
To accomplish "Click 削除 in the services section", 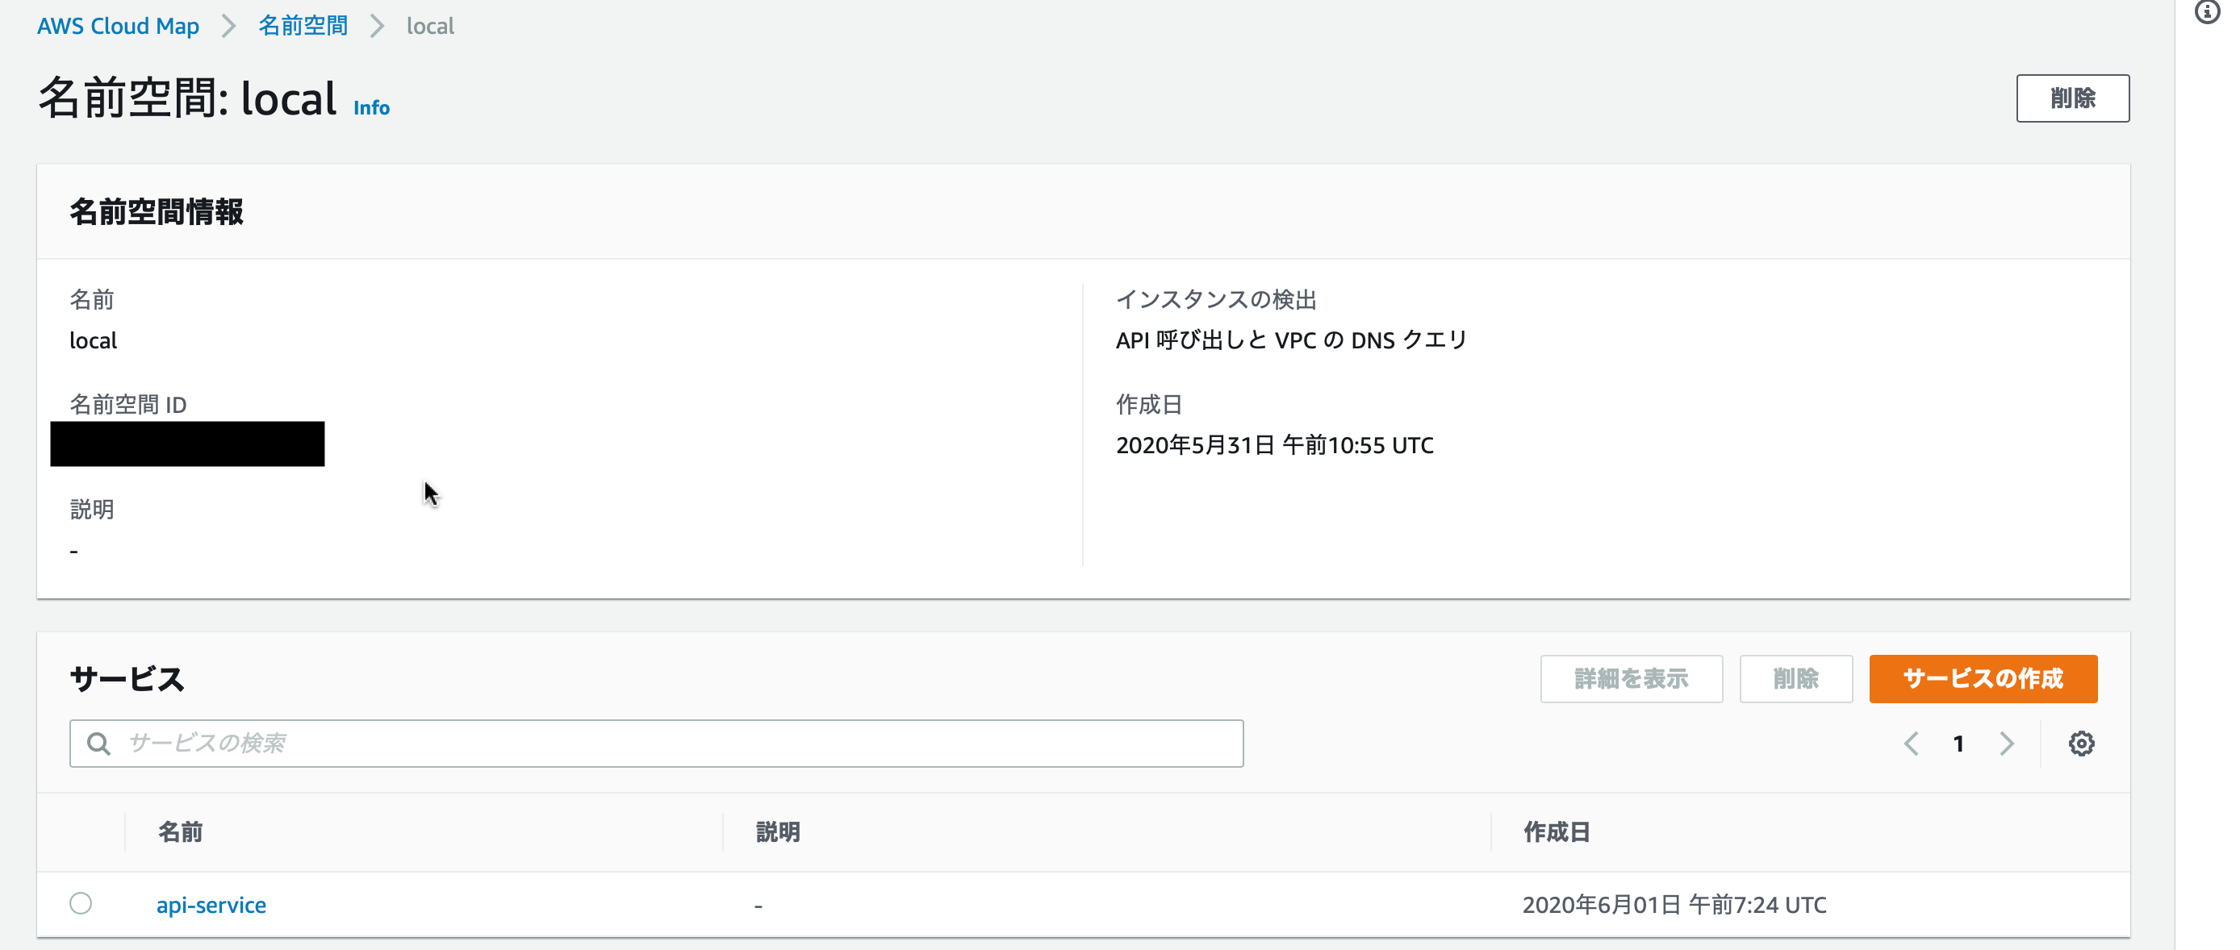I will (1795, 679).
